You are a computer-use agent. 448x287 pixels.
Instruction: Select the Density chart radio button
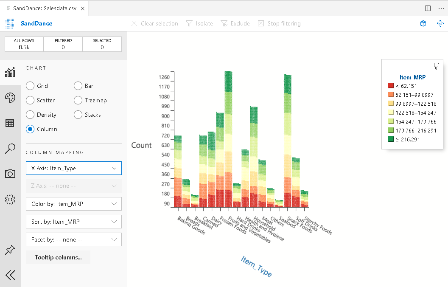30,115
